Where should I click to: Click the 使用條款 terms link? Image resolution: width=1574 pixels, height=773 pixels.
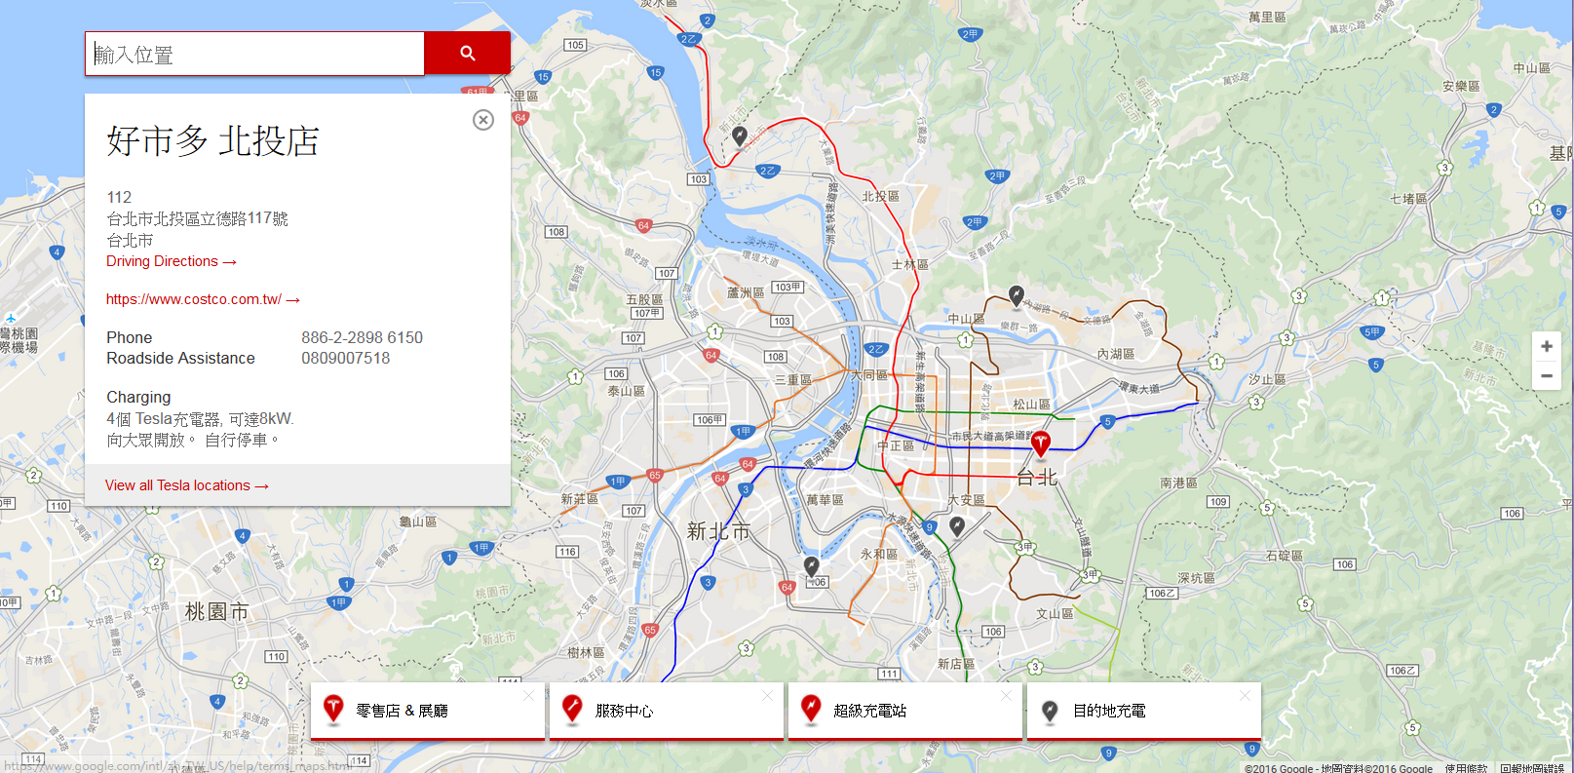[1466, 768]
